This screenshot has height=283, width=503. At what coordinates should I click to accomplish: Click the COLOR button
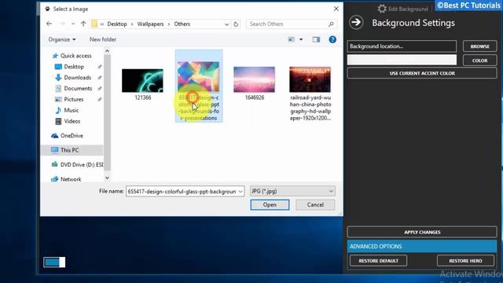[x=480, y=61]
